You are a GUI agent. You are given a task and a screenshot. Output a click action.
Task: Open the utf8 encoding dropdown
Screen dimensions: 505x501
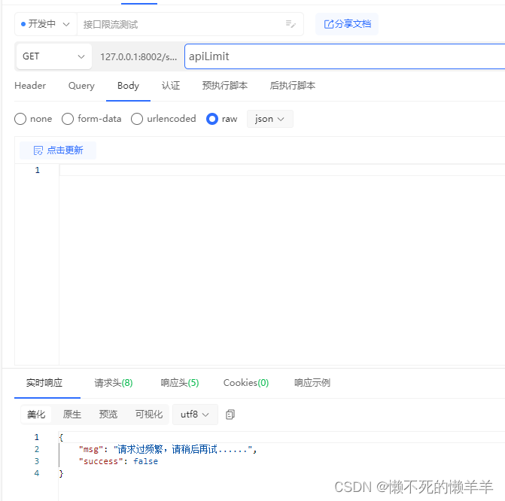point(195,414)
